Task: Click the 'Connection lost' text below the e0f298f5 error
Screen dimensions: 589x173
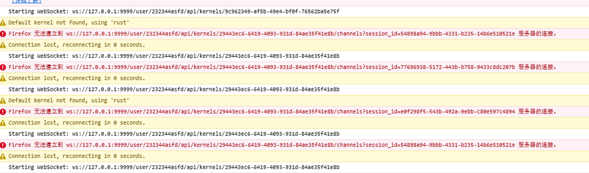Action: click(77, 123)
